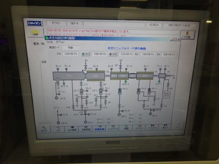Click the フルオート mode button
The image size is (219, 164).
coord(74,23)
